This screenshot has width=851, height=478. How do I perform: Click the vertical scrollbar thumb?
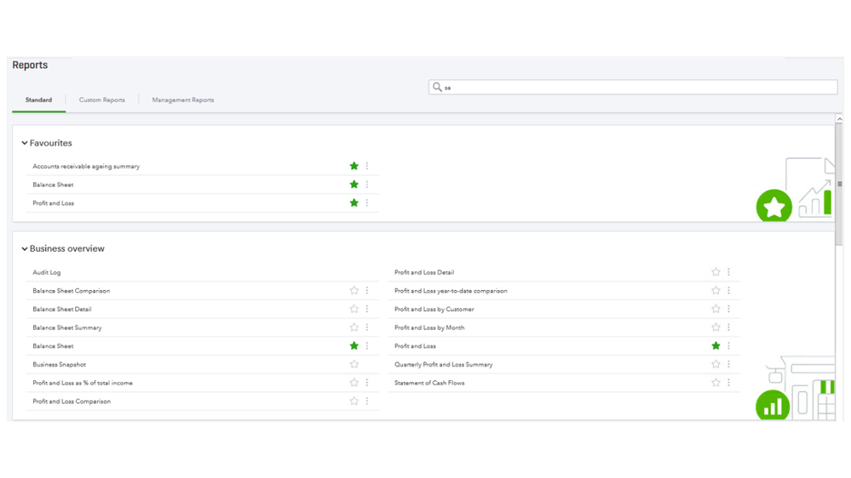(x=840, y=185)
